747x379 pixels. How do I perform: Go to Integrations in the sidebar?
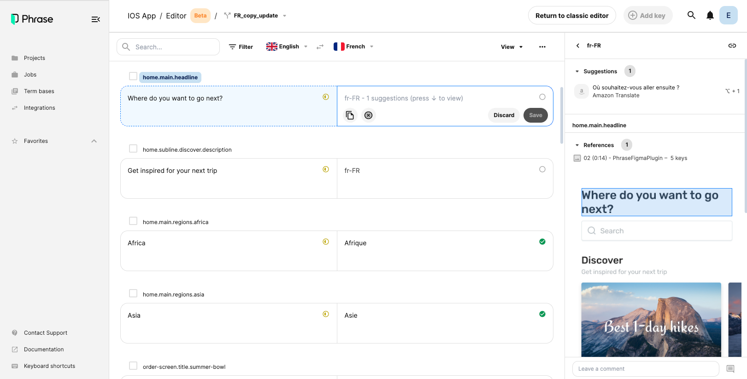point(39,108)
